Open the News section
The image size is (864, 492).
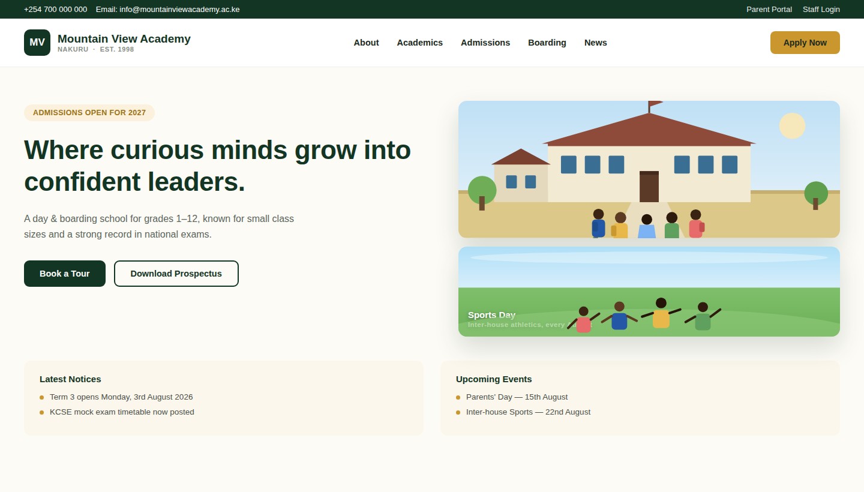(x=596, y=43)
